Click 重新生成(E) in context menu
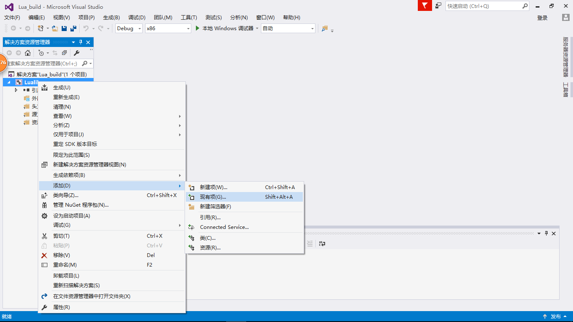Screen dimensions: 573x322 [x=112, y=97]
